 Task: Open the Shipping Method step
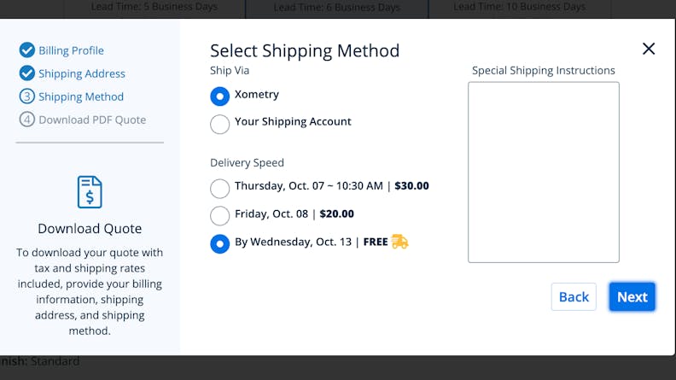click(x=81, y=96)
